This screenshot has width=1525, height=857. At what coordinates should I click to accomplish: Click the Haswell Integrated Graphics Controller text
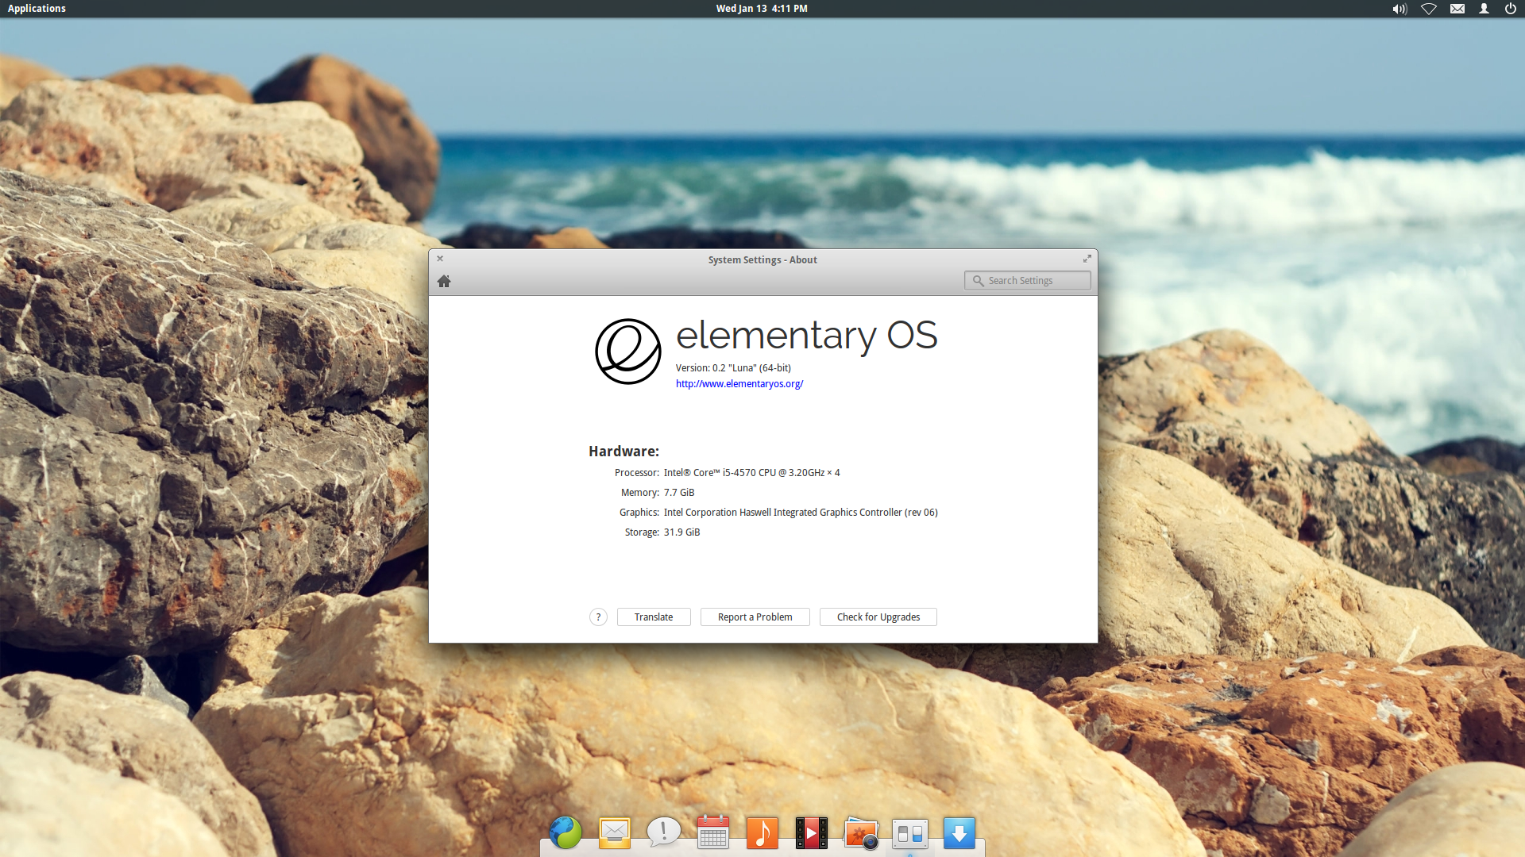coord(801,513)
